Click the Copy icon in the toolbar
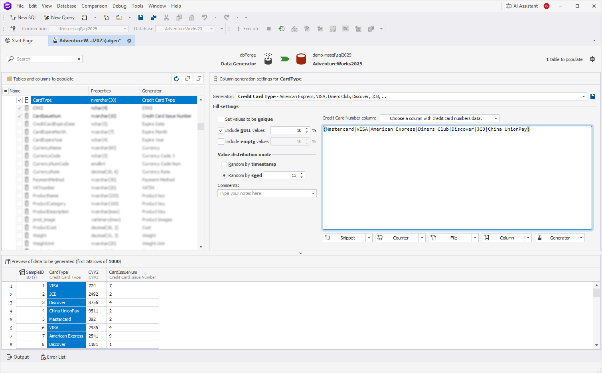The width and height of the screenshot is (602, 373). coord(179,18)
